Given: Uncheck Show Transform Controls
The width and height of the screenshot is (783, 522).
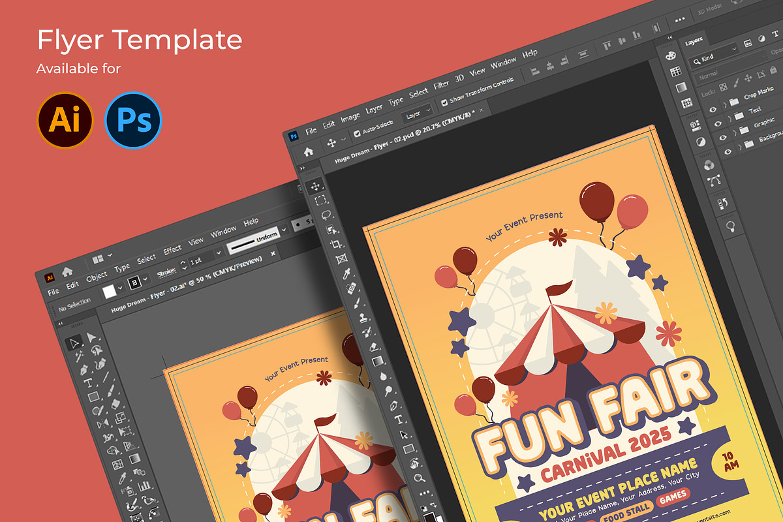Looking at the screenshot, I should tap(444, 102).
